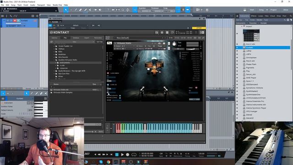
Task: Click the Show page button
Action: pyautogui.click(x=286, y=10)
